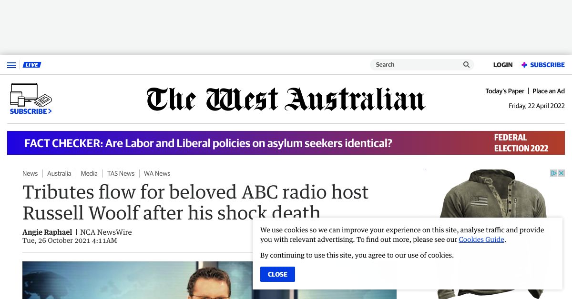Select the TAS News breadcrumb

[121, 173]
